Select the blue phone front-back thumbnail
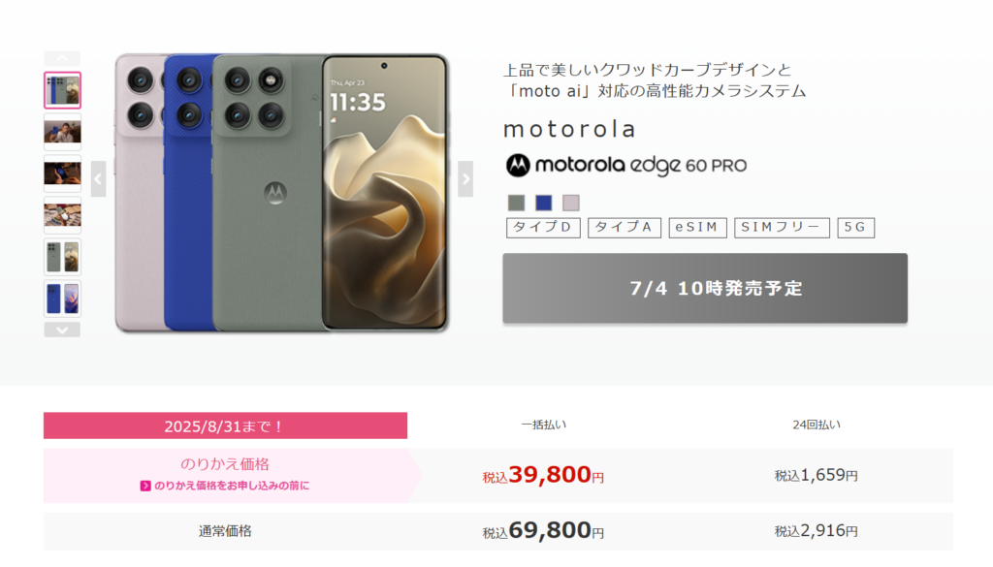 point(63,299)
